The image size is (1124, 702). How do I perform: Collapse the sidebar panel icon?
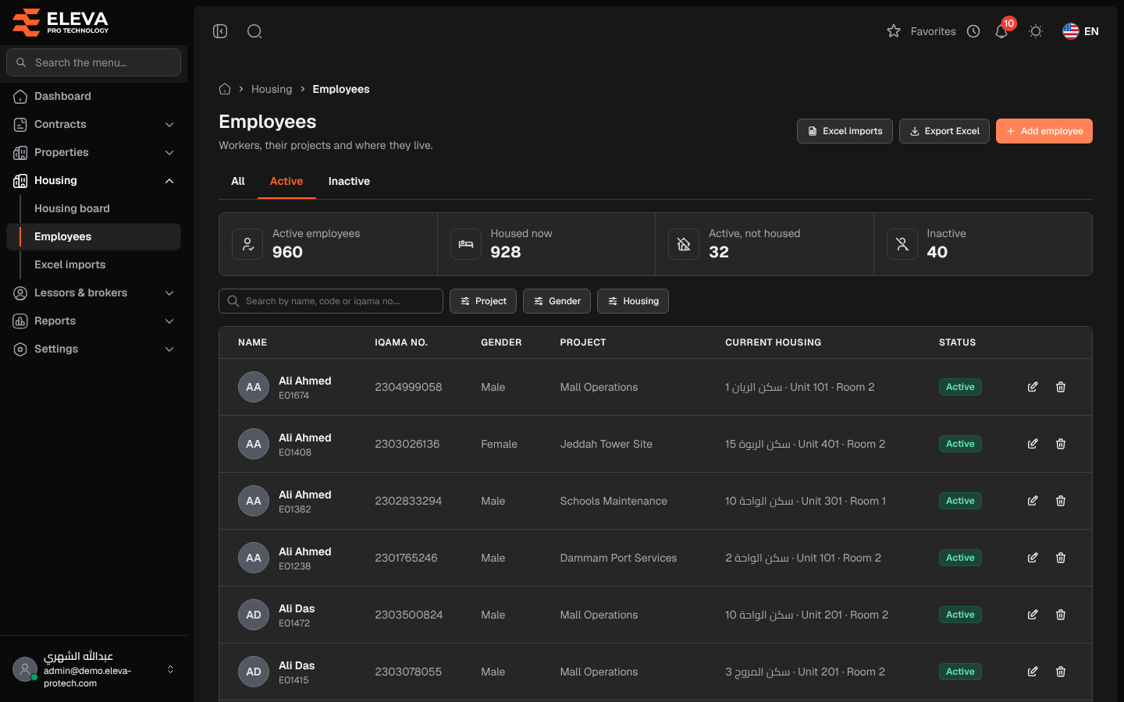pyautogui.click(x=220, y=31)
